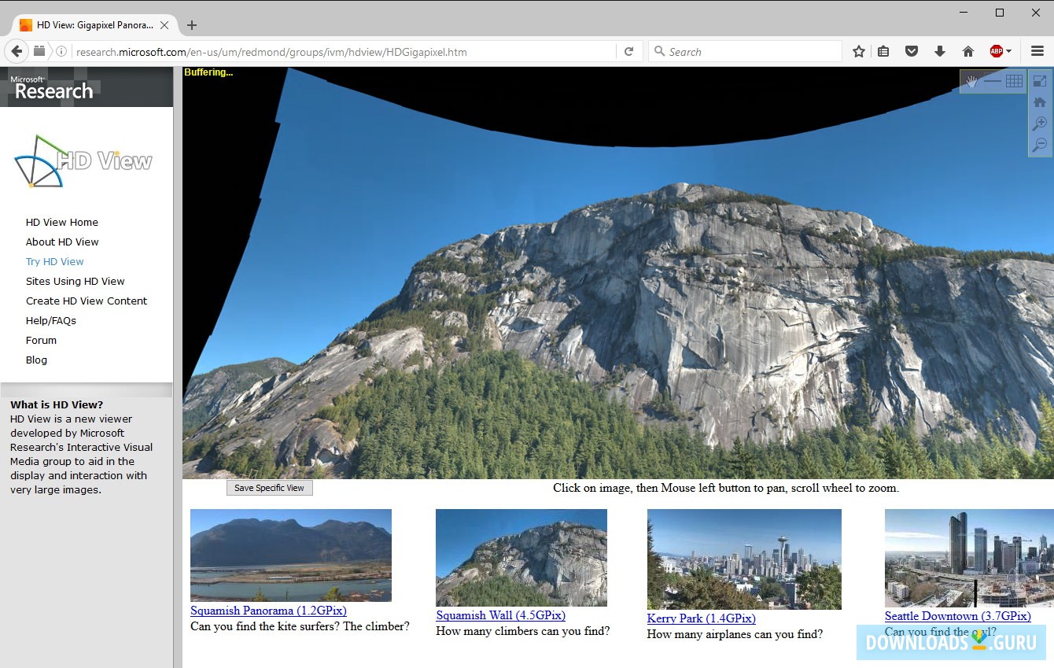Screen dimensions: 1054x668
Task: Zoom in on the panorama
Action: coord(1040,124)
